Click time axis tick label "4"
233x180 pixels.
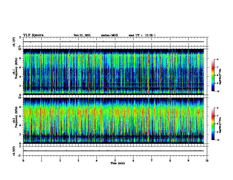97,161
